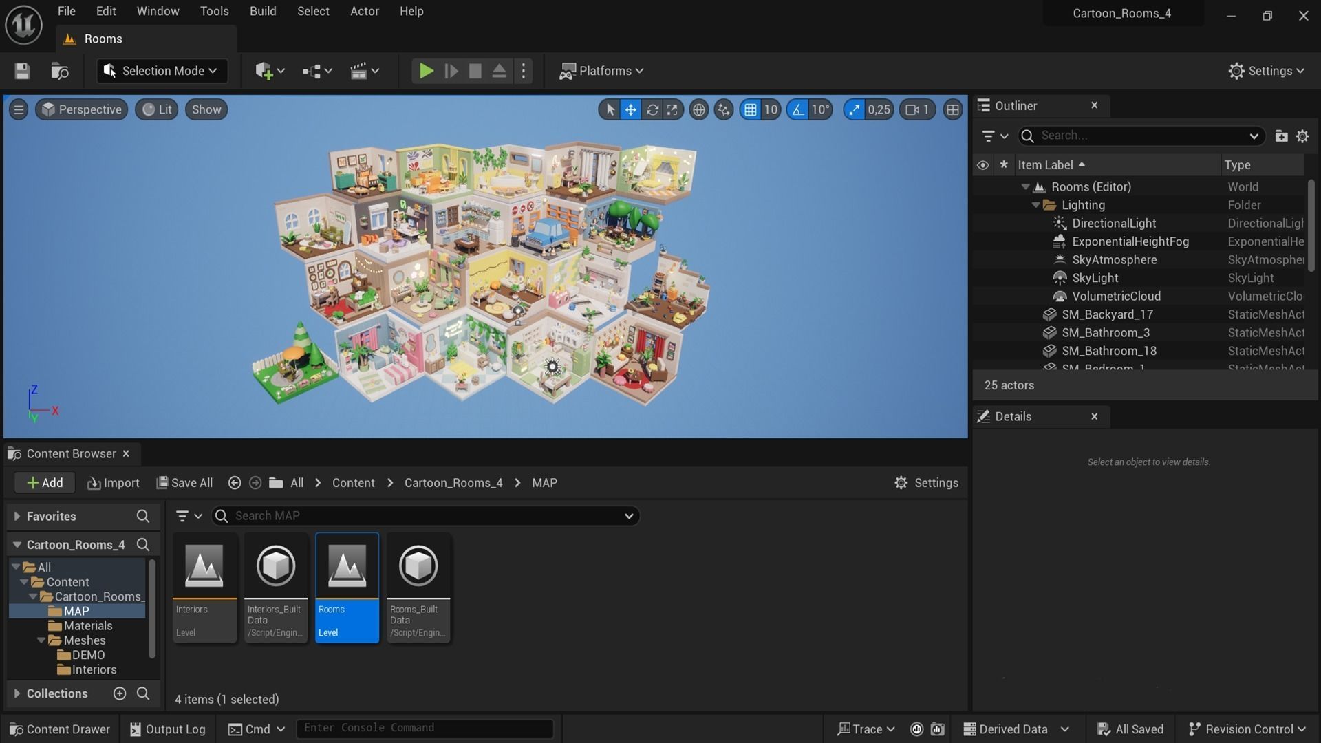
Task: Open the Build menu
Action: [x=262, y=11]
